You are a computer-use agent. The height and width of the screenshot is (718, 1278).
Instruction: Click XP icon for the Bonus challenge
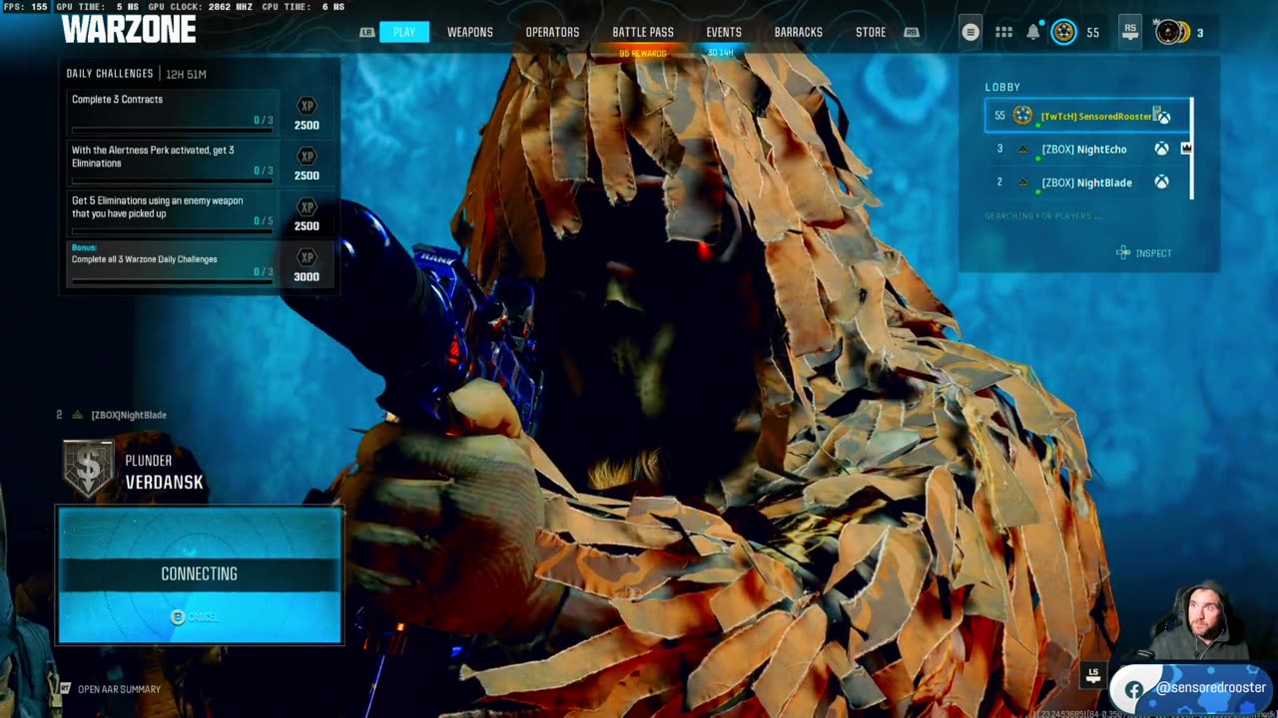[x=307, y=257]
